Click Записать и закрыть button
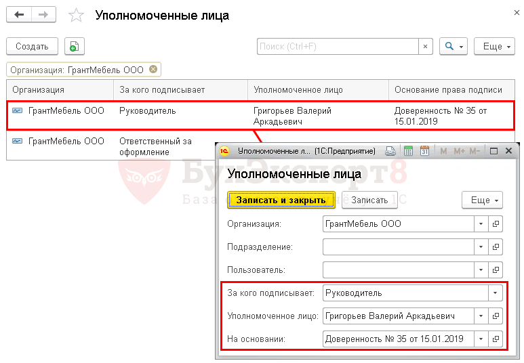524x363 pixels. click(281, 200)
